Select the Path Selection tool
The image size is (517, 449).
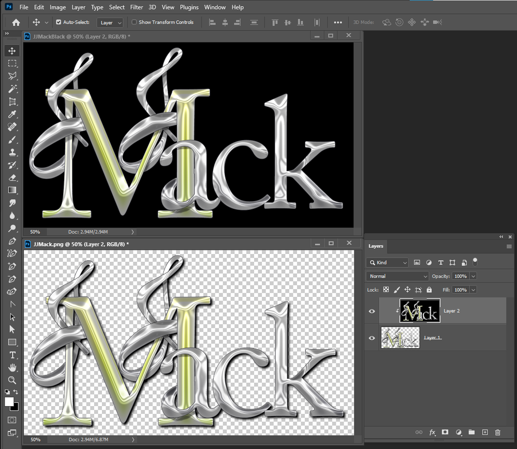[x=12, y=317]
